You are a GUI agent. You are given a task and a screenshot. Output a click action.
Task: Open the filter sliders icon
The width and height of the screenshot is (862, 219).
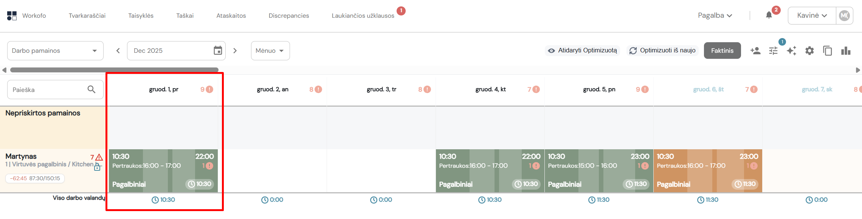pos(773,51)
